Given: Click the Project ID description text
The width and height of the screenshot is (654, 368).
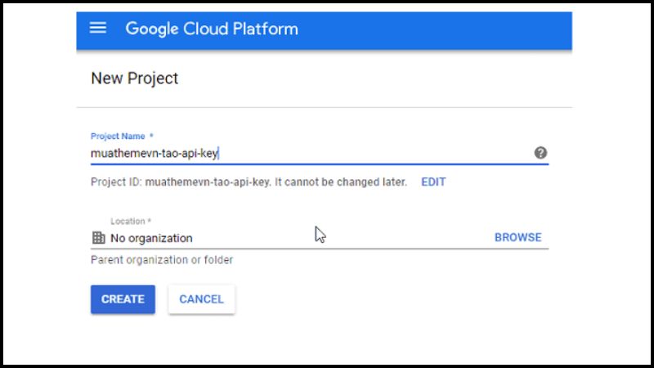Looking at the screenshot, I should pyautogui.click(x=249, y=182).
